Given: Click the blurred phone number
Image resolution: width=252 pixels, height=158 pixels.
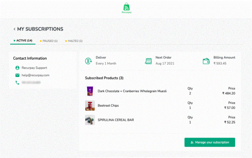Looking at the screenshot, I should [31, 83].
